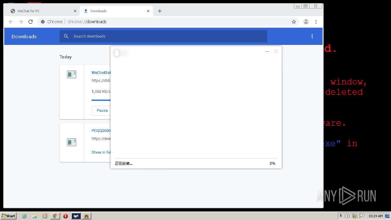The height and width of the screenshot is (220, 391).
Task: Click the 10:24 AM system clock
Action: pos(375,216)
